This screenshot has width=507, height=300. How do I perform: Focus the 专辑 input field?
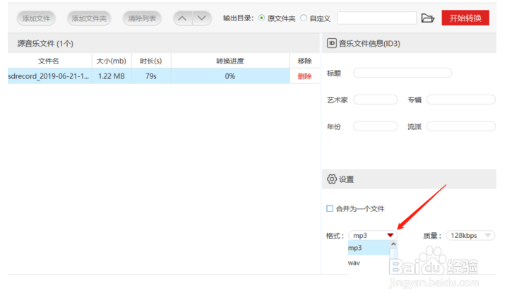(461, 100)
